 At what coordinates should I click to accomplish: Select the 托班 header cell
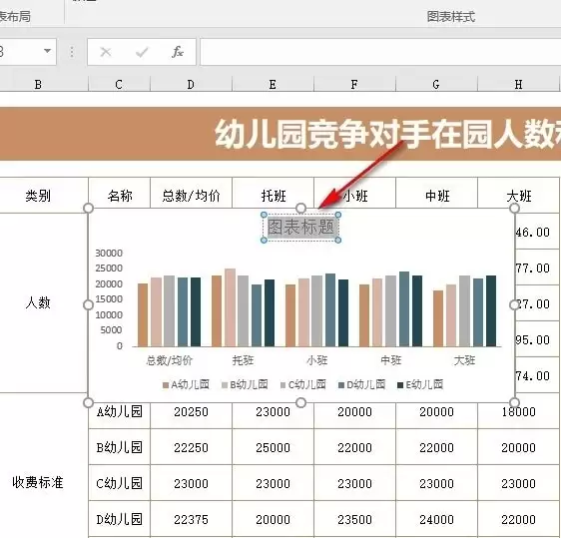coord(273,196)
